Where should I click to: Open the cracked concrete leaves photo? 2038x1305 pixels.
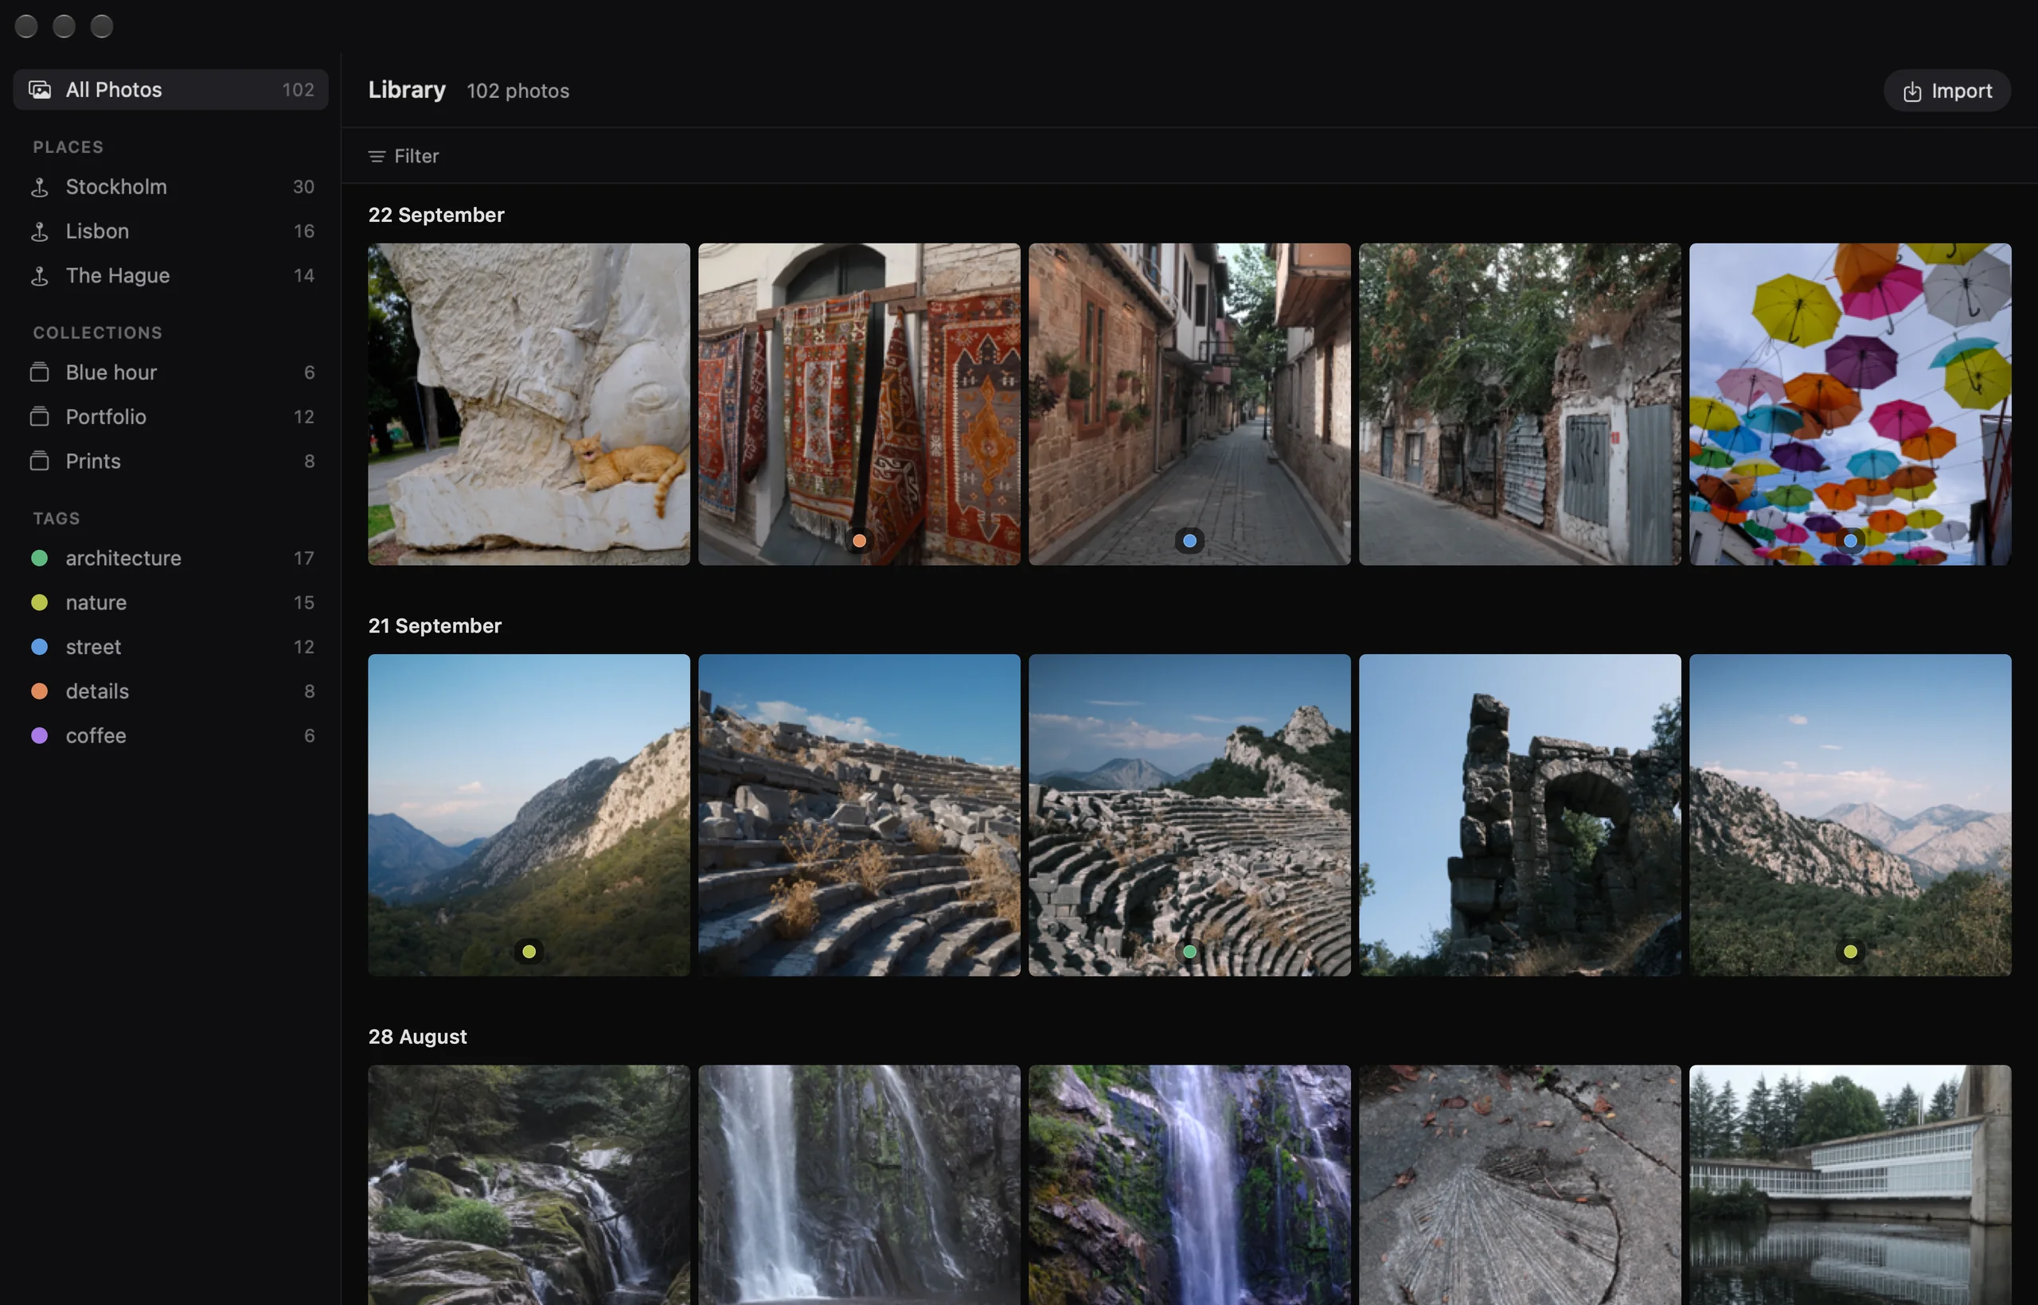pos(1520,1185)
